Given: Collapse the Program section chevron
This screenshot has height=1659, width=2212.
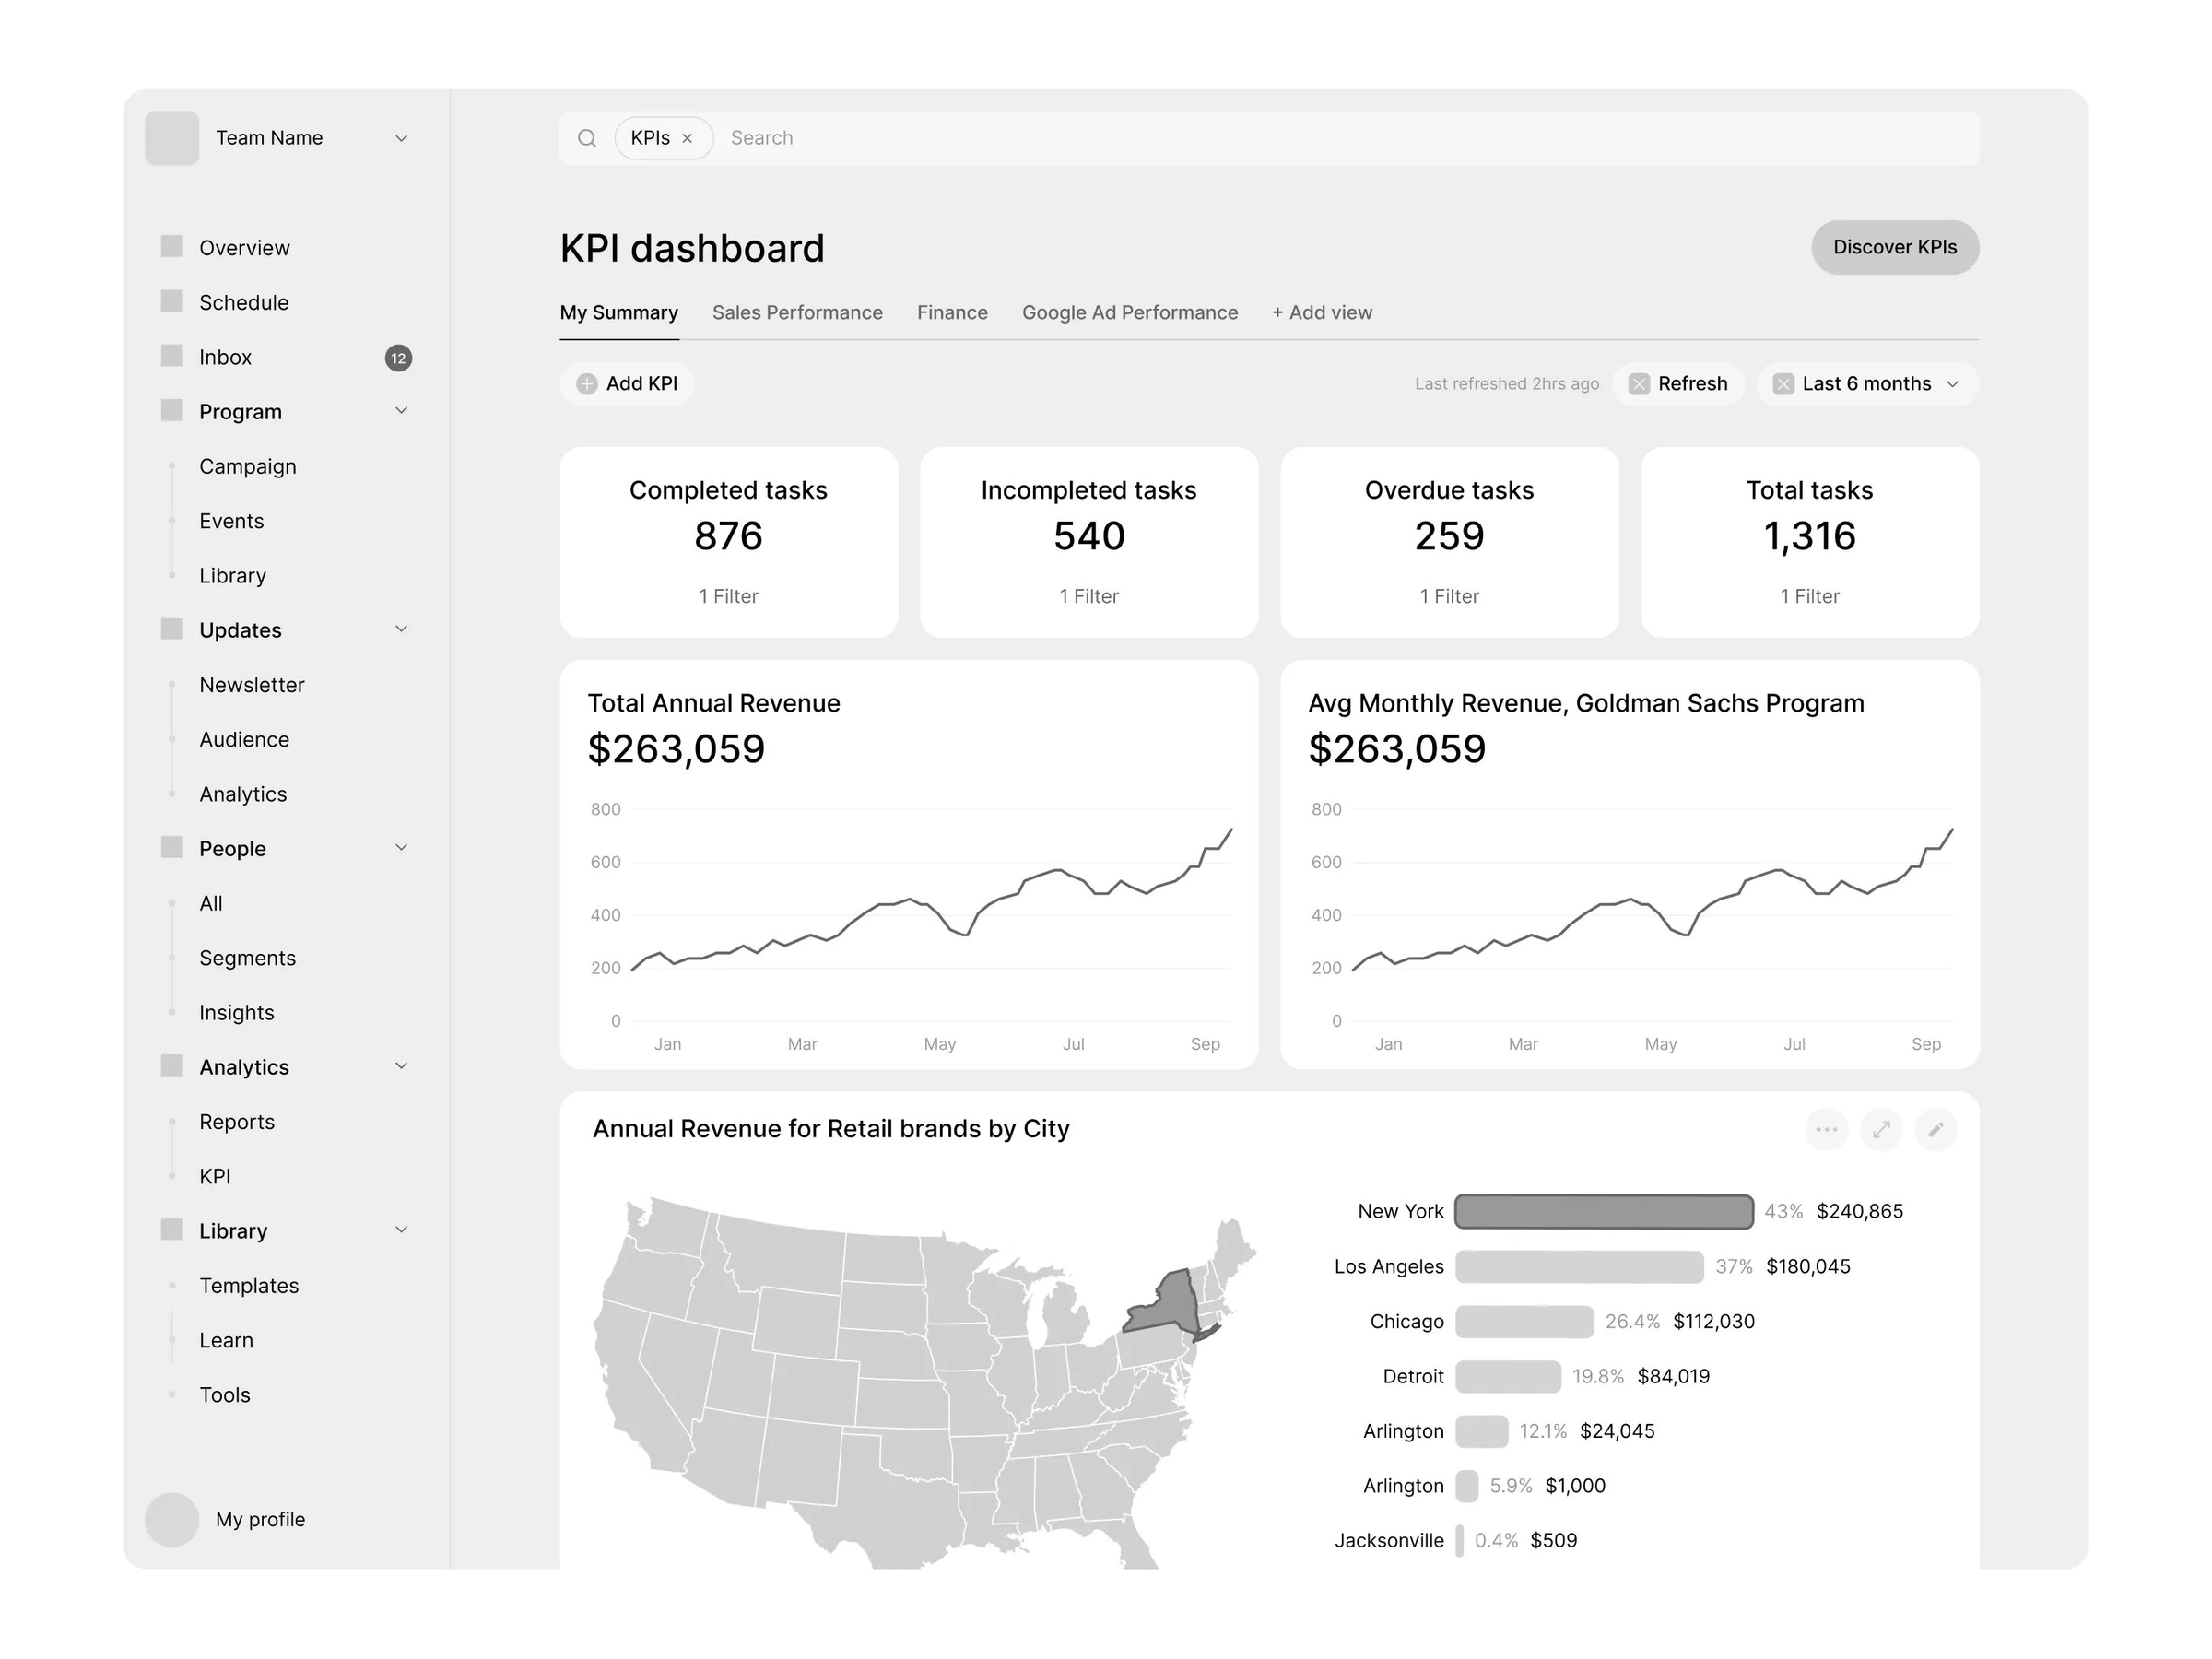Looking at the screenshot, I should coord(401,410).
